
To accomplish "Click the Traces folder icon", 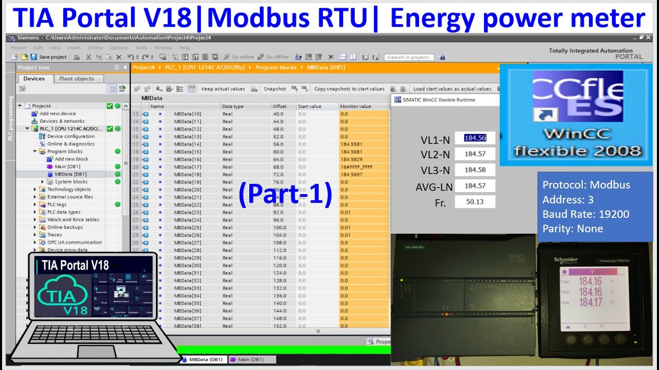I will 43,235.
